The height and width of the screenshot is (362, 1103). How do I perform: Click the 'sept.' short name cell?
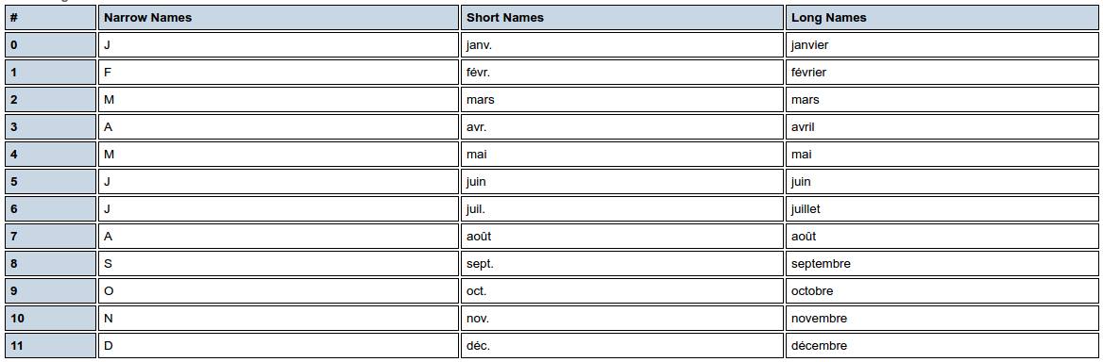(x=621, y=264)
